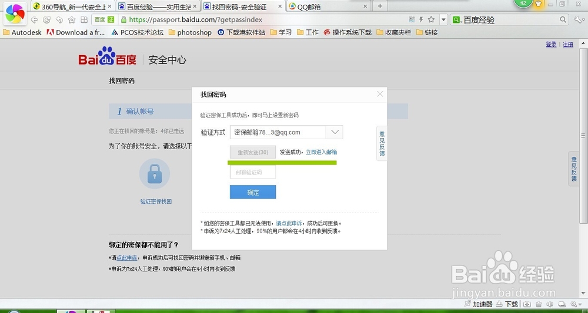Open the wrench tools menu
Image resolution: width=588 pixels, height=313 pixels.
coord(578,19)
